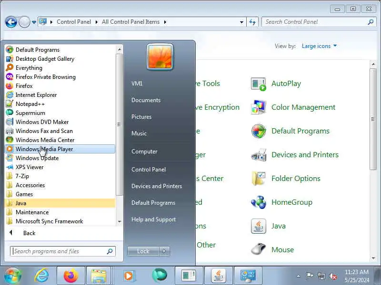The height and width of the screenshot is (285, 381).
Task: Open recent pages dropdown beside navigation buttons
Action: [x=34, y=22]
